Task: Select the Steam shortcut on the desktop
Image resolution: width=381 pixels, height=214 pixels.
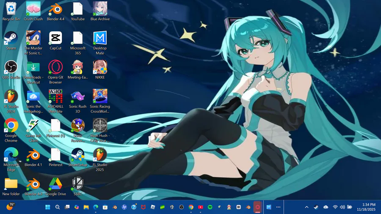Action: (x=11, y=41)
